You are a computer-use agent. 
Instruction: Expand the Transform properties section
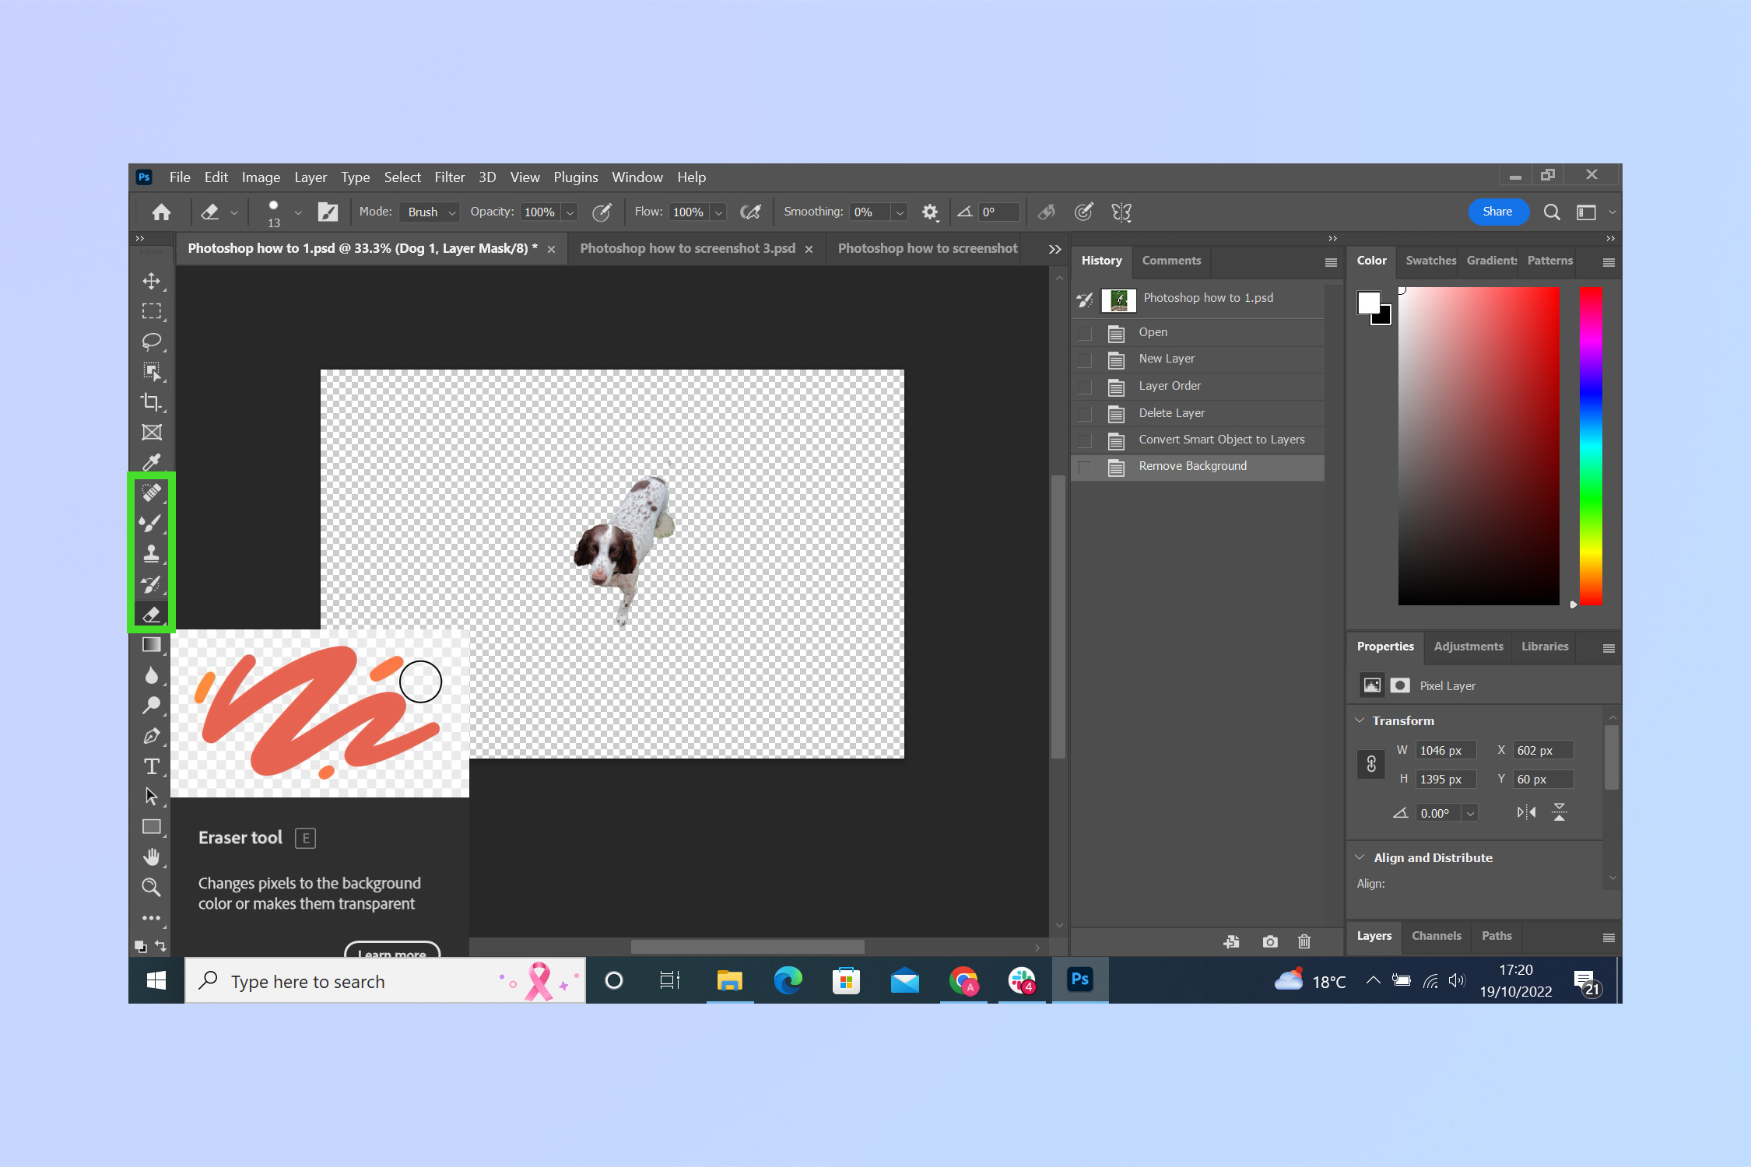point(1365,720)
